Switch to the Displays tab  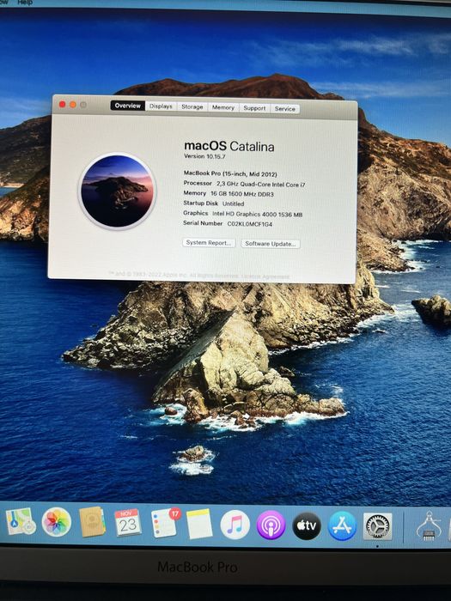click(x=161, y=106)
